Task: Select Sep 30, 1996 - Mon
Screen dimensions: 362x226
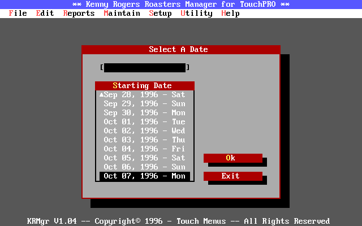Action: click(145, 113)
